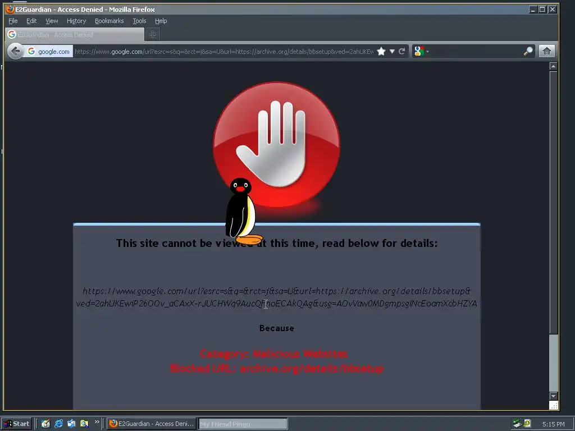Click the network system tray icon
Image resolution: width=575 pixels, height=431 pixels.
[x=517, y=424]
